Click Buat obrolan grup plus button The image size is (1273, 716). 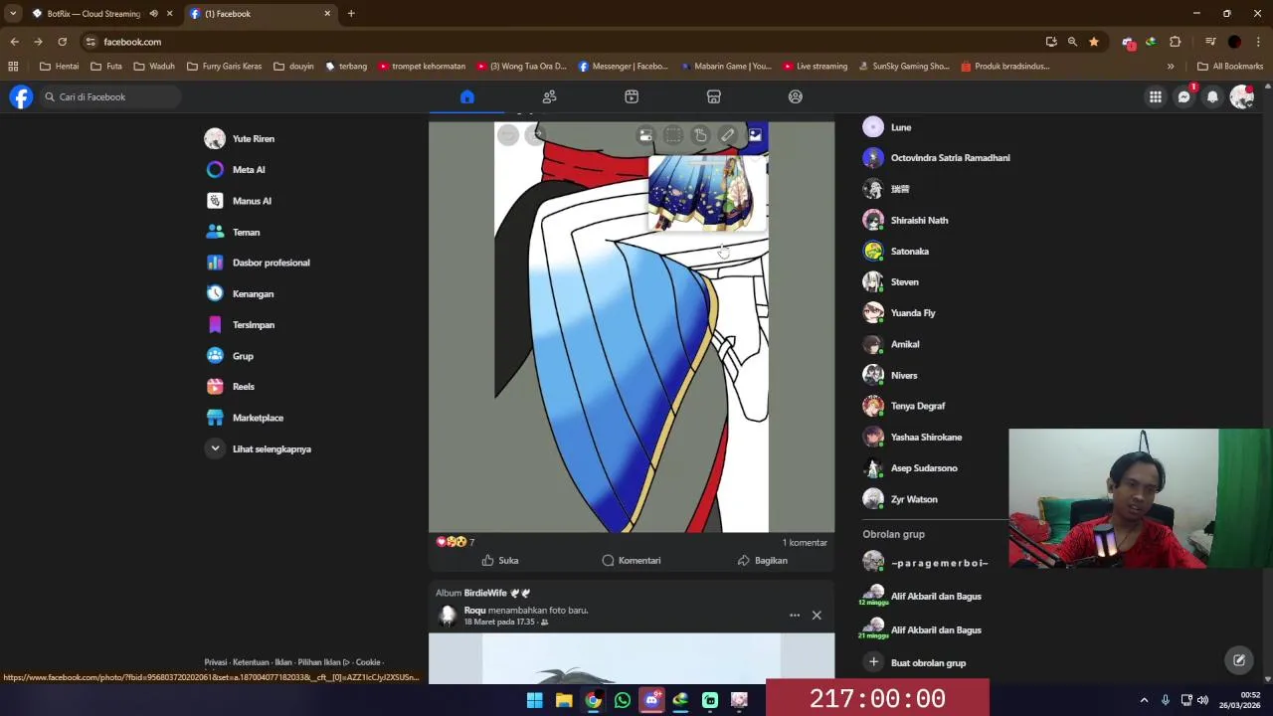(873, 662)
